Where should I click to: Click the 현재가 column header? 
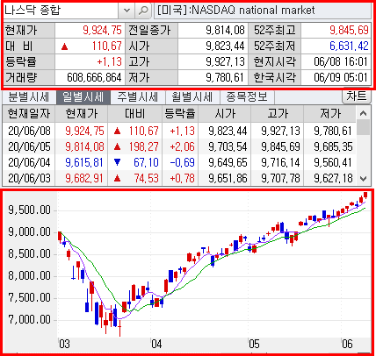click(x=82, y=114)
